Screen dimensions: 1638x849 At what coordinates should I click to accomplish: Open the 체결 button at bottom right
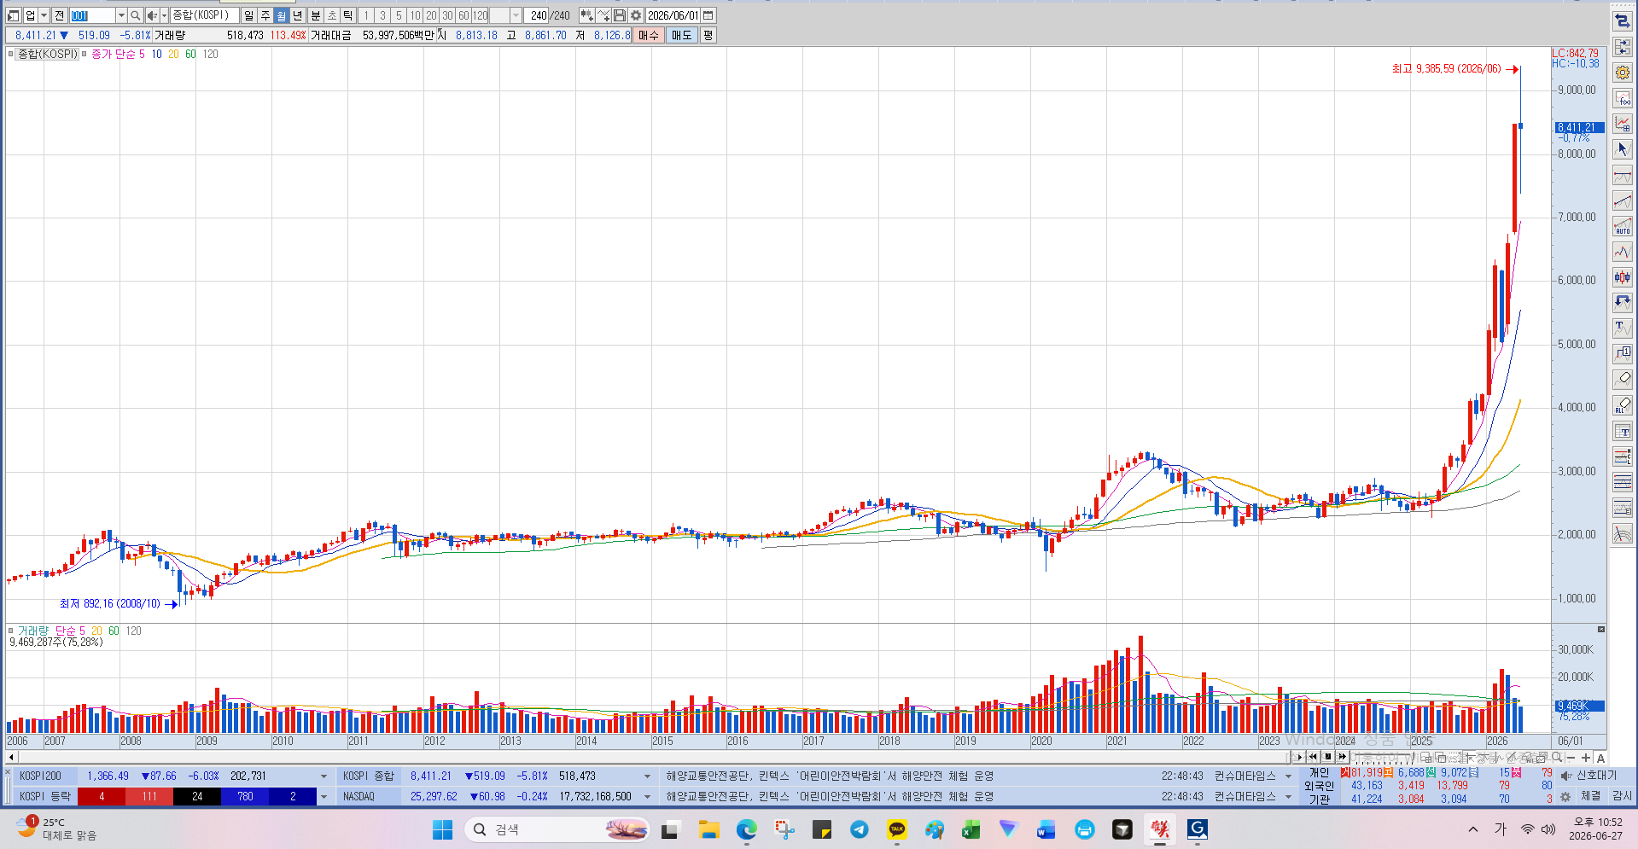point(1590,796)
